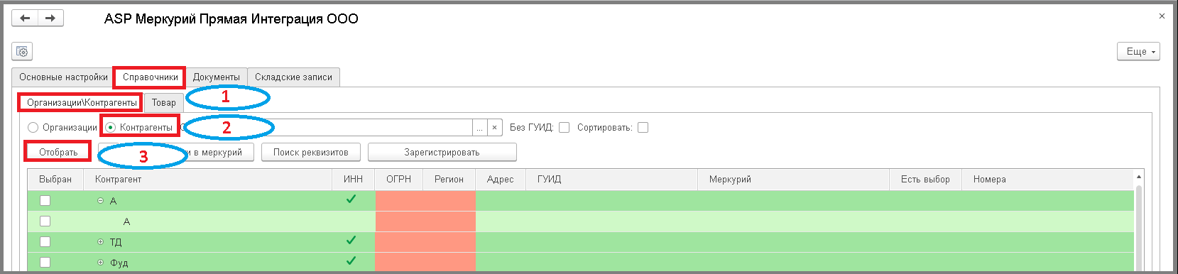The height and width of the screenshot is (274, 1178).
Task: Collapse the А contractor group
Action: [100, 201]
